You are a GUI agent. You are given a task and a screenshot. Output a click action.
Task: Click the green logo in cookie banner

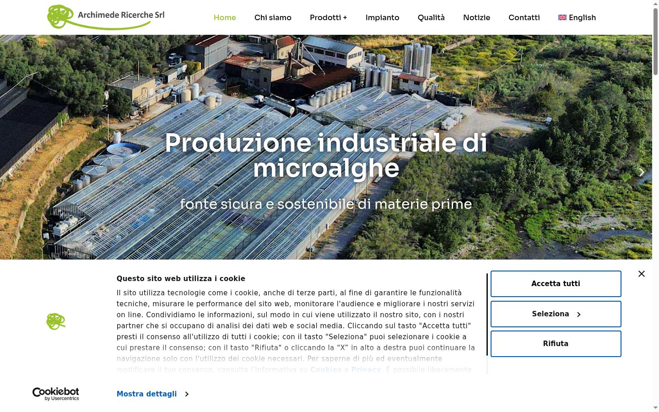click(56, 321)
